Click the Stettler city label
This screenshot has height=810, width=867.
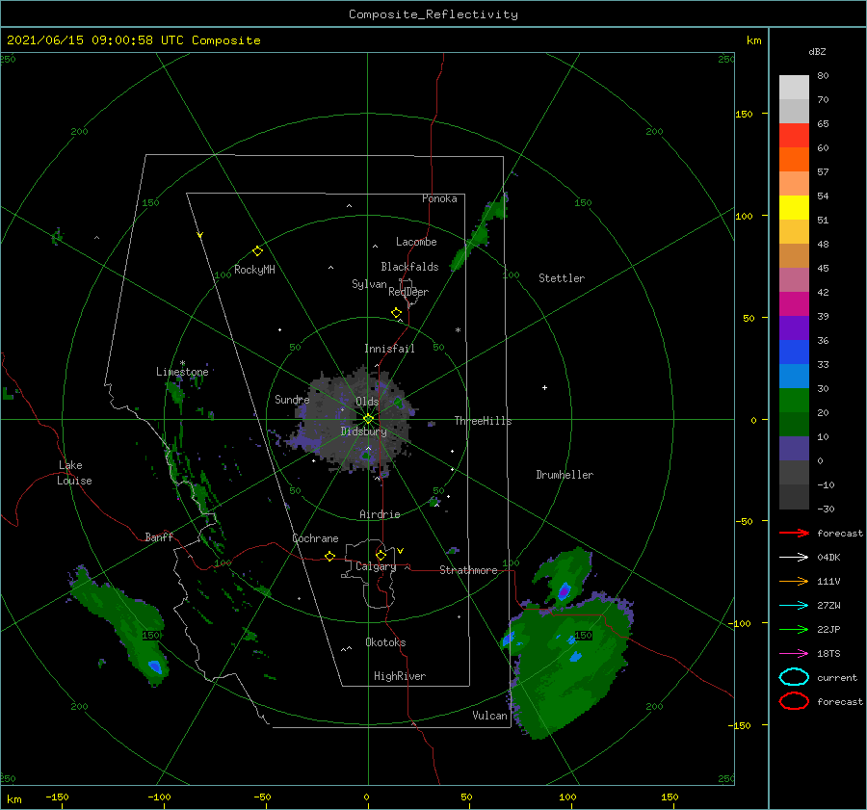coord(562,278)
